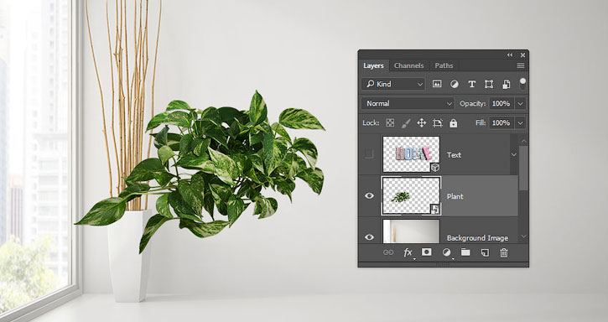Select the Plant layer thumbnail

(412, 196)
